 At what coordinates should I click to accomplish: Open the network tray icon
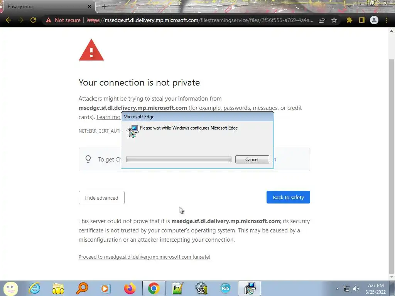click(347, 289)
